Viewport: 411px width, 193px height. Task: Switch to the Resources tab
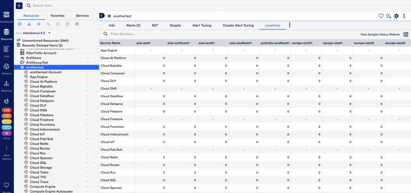pos(31,16)
